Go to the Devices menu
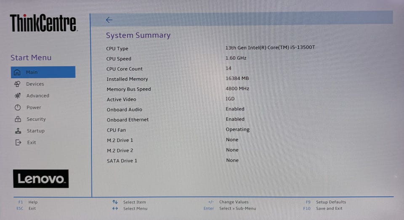 pyautogui.click(x=35, y=84)
